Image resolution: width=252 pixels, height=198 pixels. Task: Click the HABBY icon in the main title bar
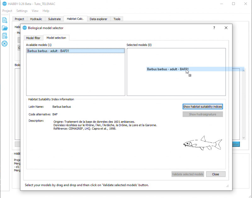point(4,4)
